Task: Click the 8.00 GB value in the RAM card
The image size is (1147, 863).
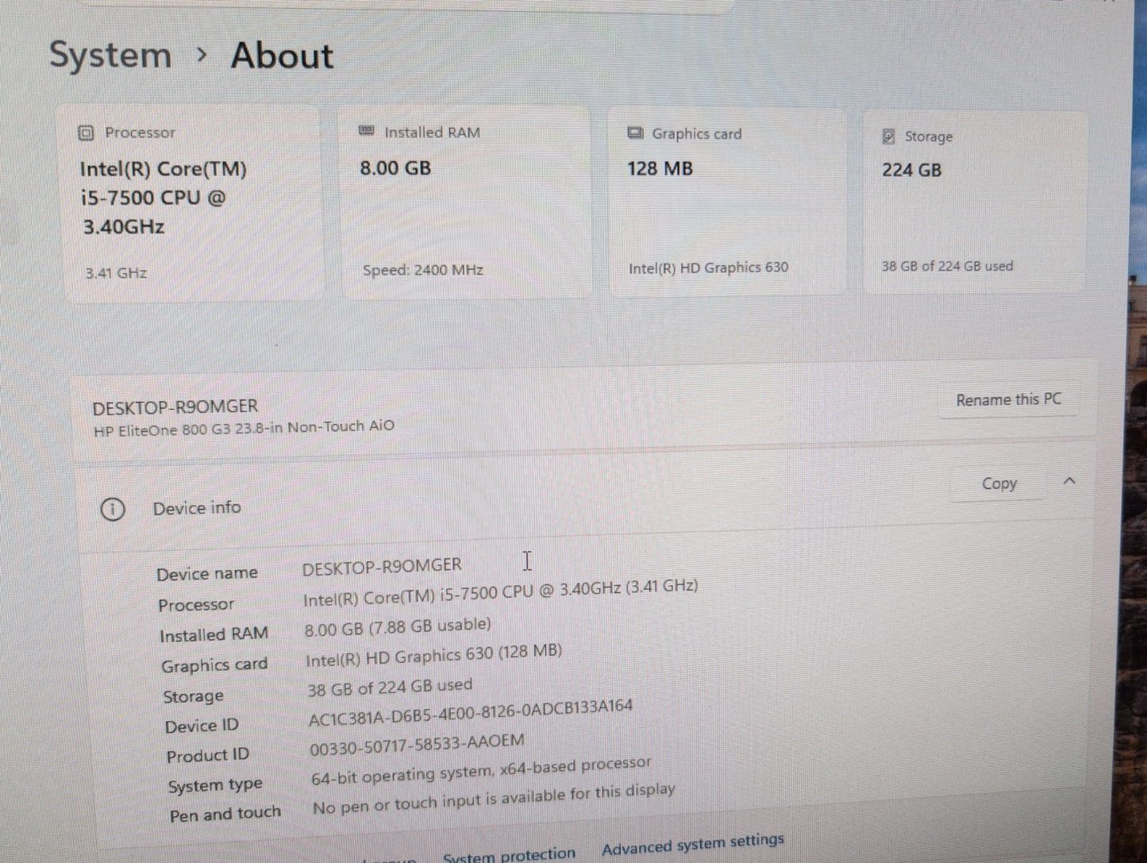Action: pyautogui.click(x=395, y=168)
